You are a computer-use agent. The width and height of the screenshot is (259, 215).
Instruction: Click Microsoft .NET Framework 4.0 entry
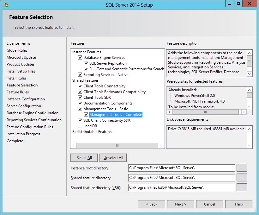point(199,101)
